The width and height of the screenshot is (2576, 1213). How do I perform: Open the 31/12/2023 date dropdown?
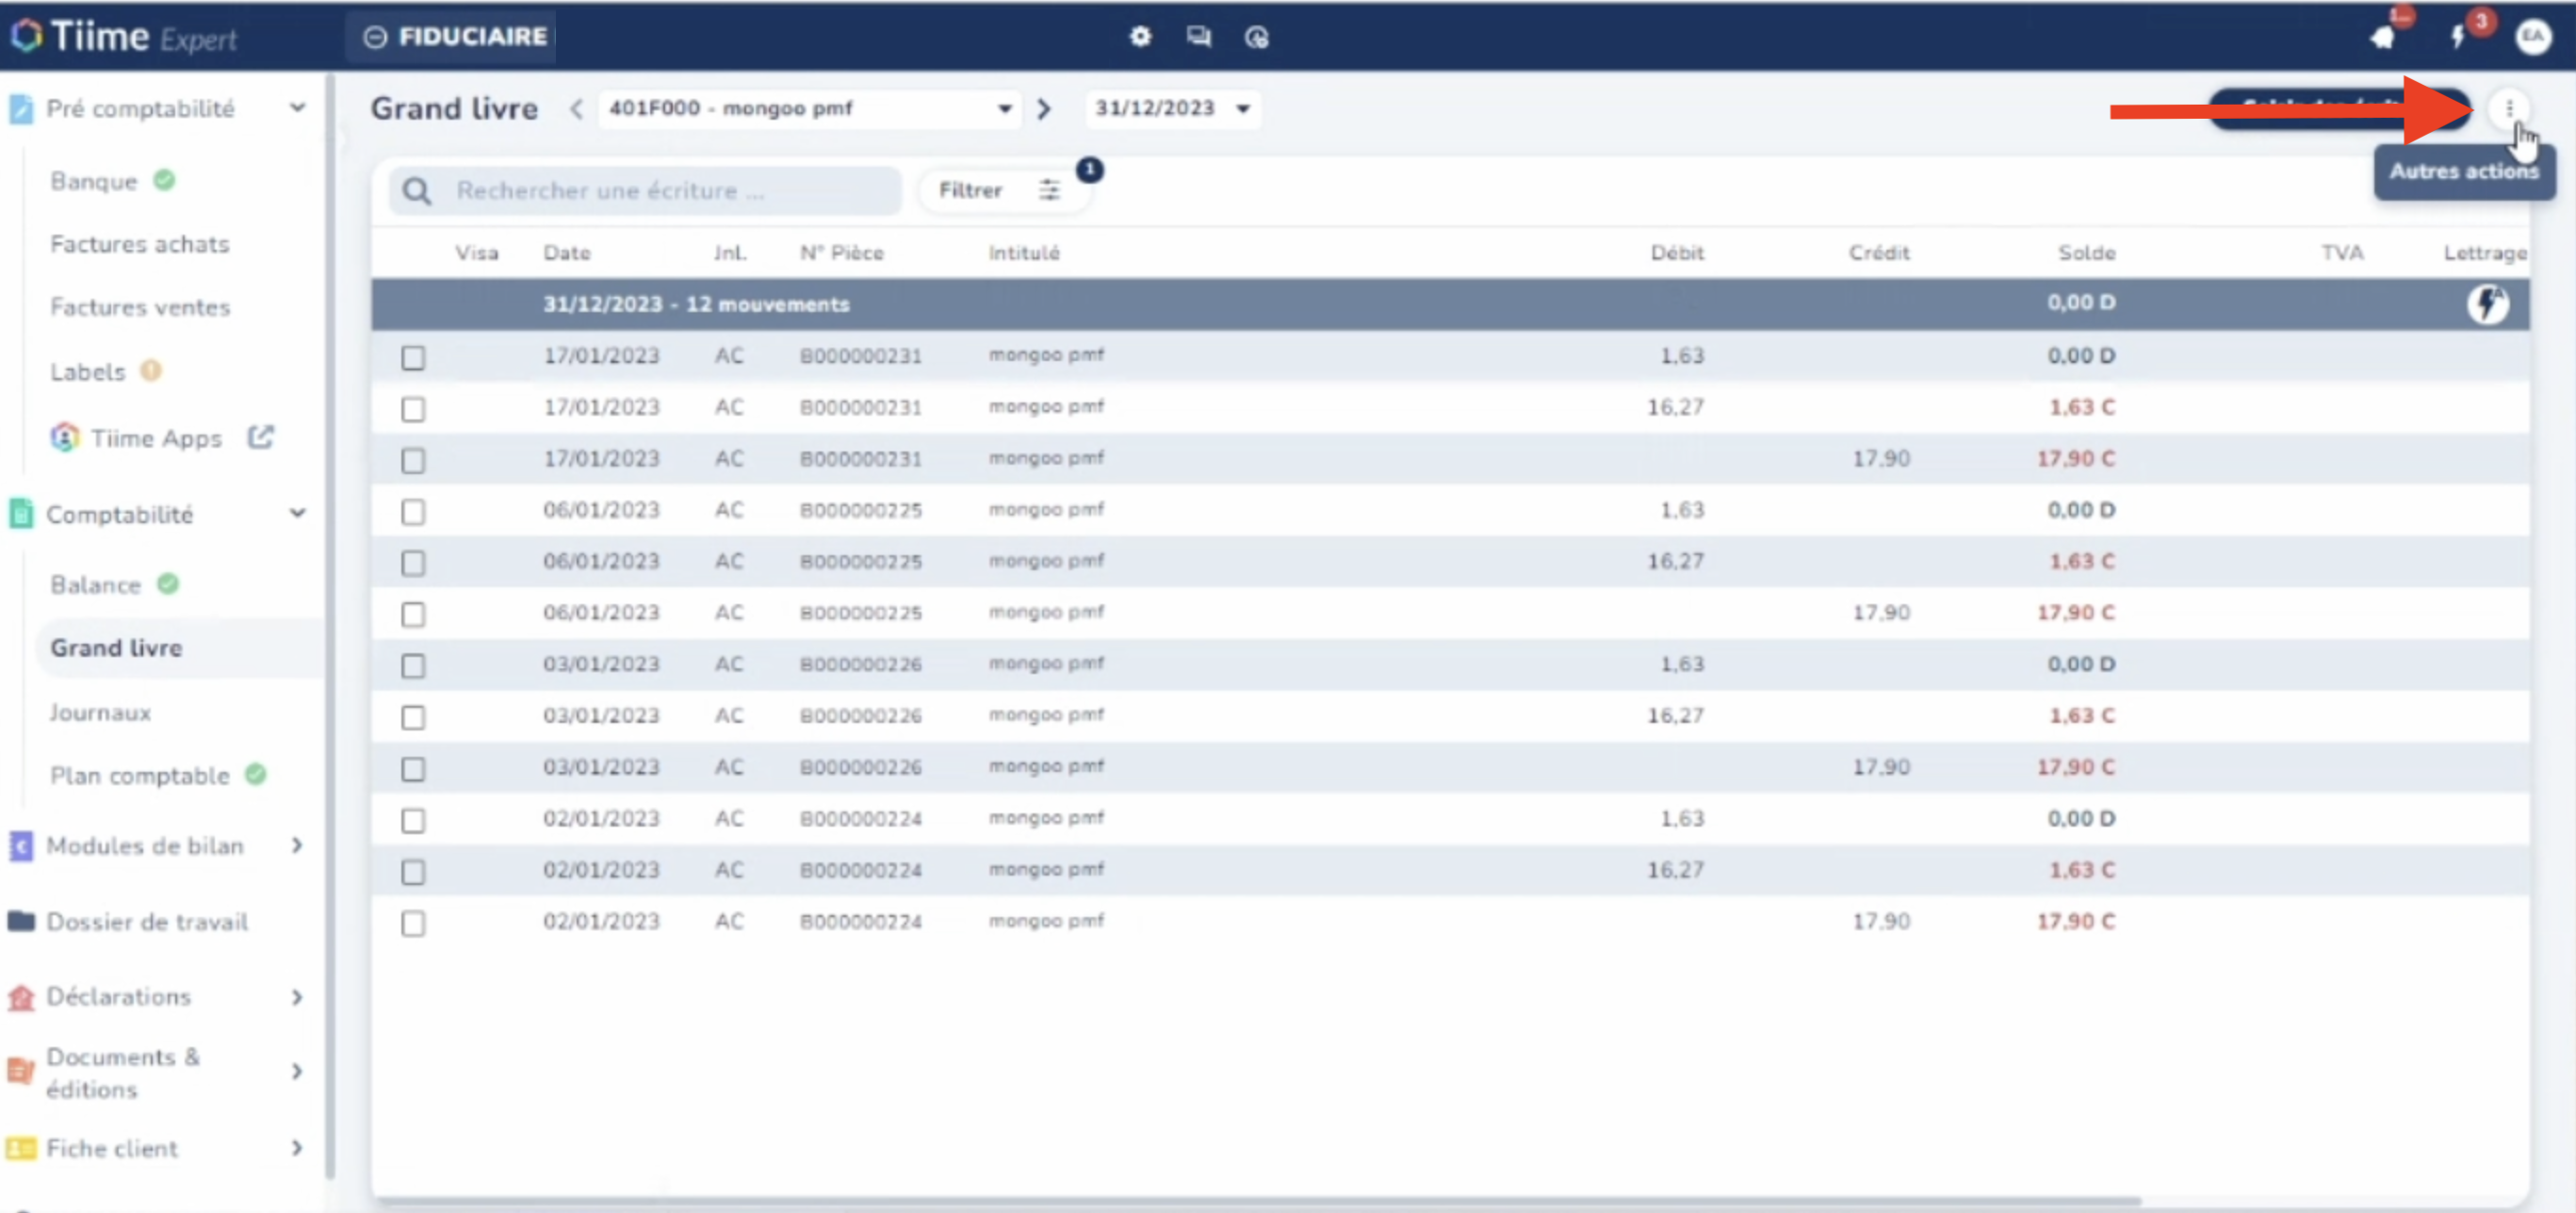[x=1172, y=108]
